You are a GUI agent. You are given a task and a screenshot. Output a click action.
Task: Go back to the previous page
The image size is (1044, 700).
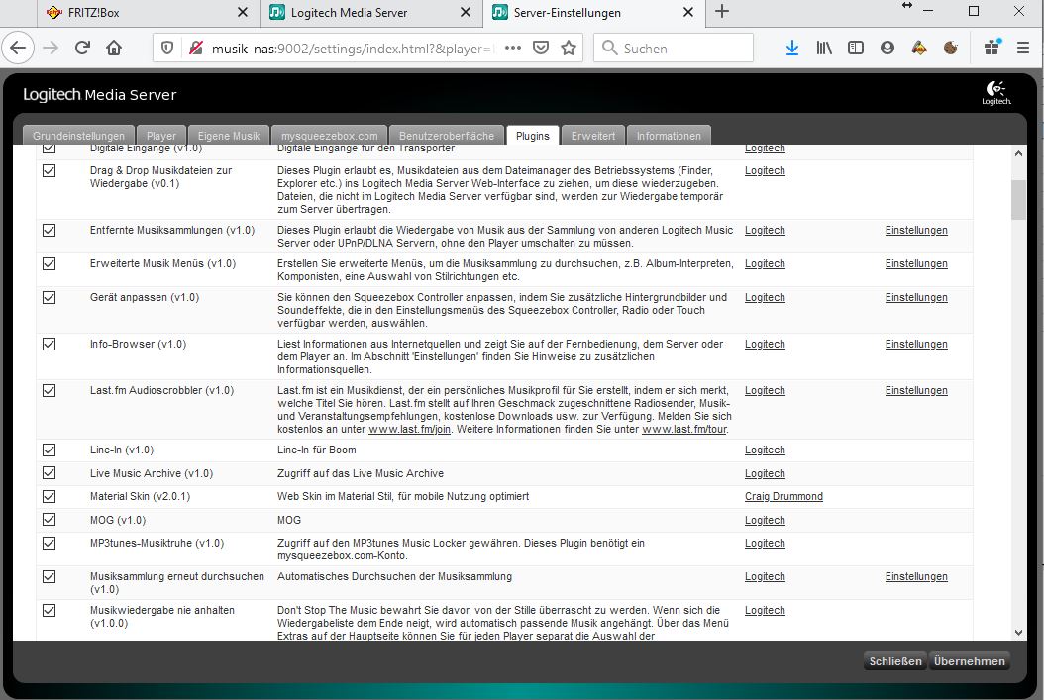point(18,48)
